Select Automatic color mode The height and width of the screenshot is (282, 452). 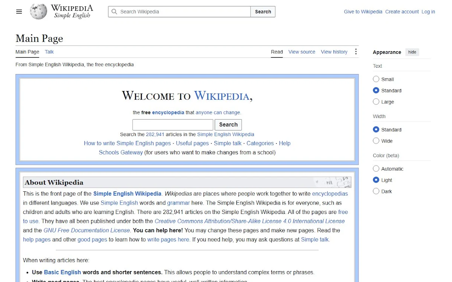[376, 168]
